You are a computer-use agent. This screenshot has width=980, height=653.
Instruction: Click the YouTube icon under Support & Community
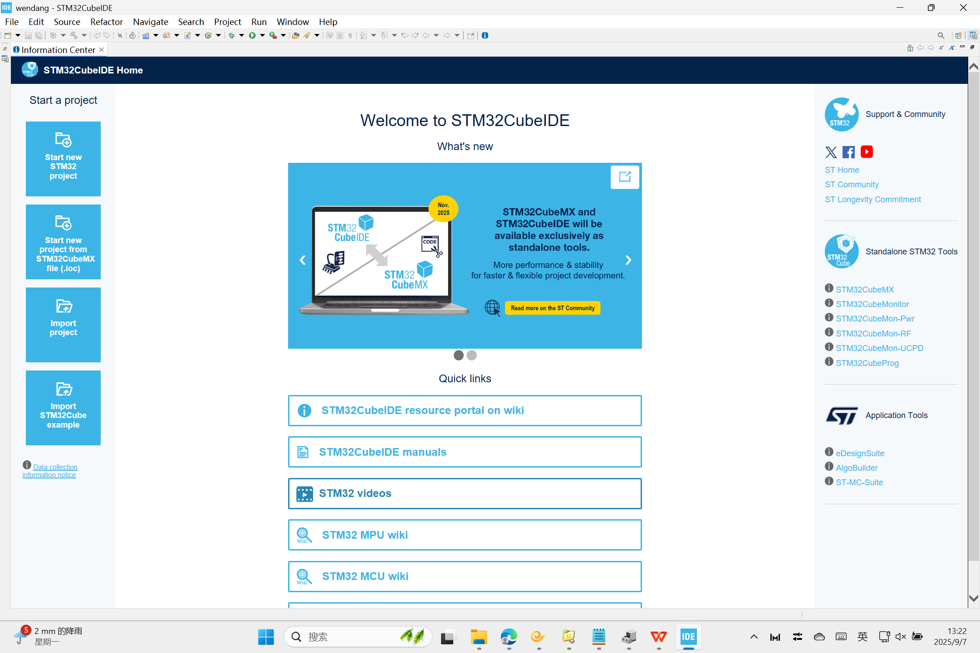coord(867,152)
